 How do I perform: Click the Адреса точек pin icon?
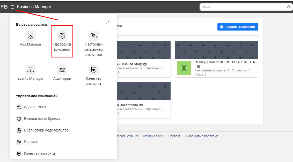[x=19, y=107]
